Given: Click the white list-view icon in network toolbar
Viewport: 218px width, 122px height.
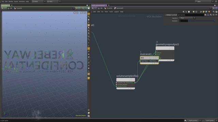Looking at the screenshot, I should point(189,12).
